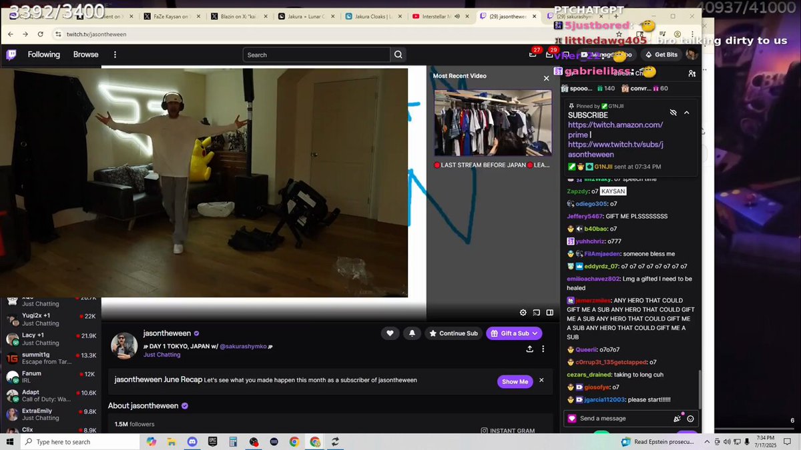This screenshot has height=450, width=801.
Task: Click the channel points icon in chat input
Action: click(x=572, y=419)
